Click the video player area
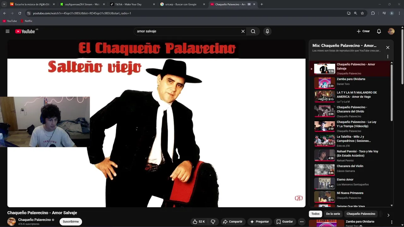 pyautogui.click(x=156, y=124)
